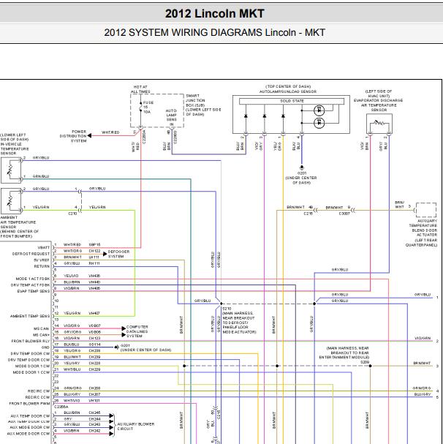
Task: Click the CH242 circuit code
Action: pos(94,430)
